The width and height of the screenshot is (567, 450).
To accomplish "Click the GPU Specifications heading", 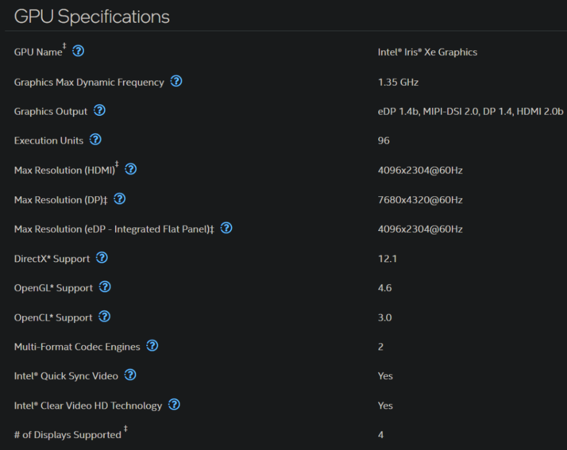I will tap(92, 17).
